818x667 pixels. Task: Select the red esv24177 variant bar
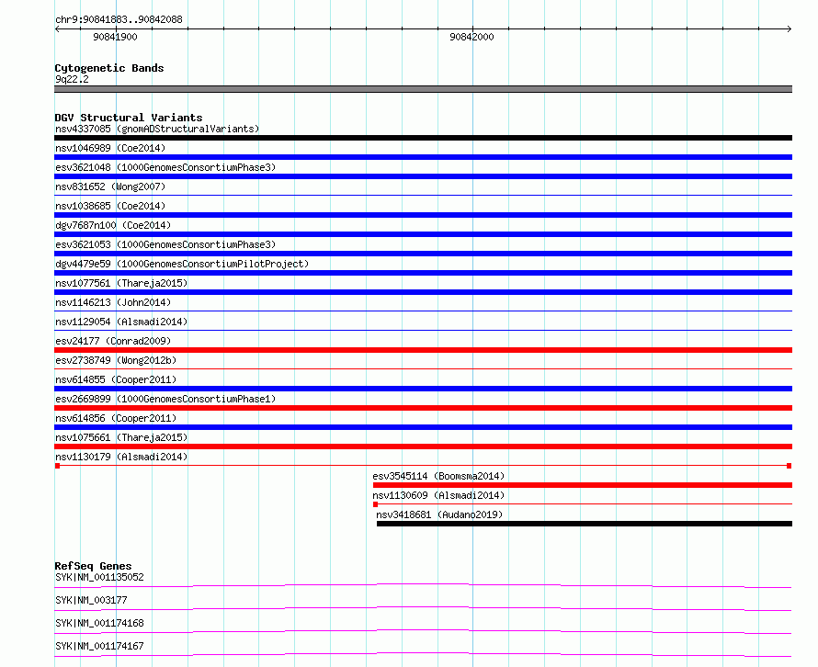[423, 350]
